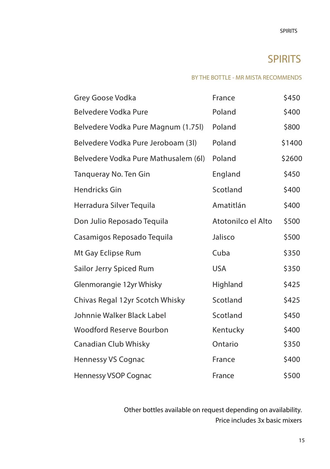Click the page number 15
The image size is (330, 469).
click(x=302, y=440)
